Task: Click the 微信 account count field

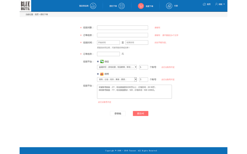Action: [143, 67]
